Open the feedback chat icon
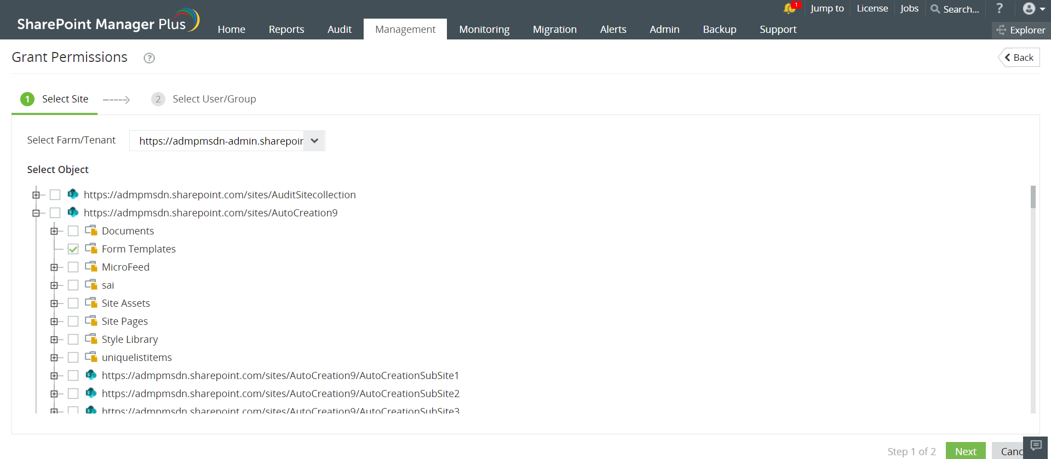 click(1036, 445)
